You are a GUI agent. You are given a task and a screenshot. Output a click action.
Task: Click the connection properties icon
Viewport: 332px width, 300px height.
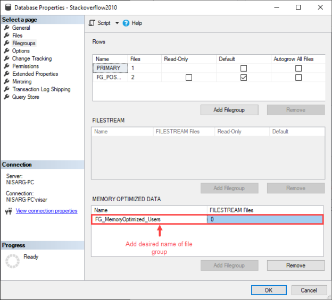pos(9,211)
